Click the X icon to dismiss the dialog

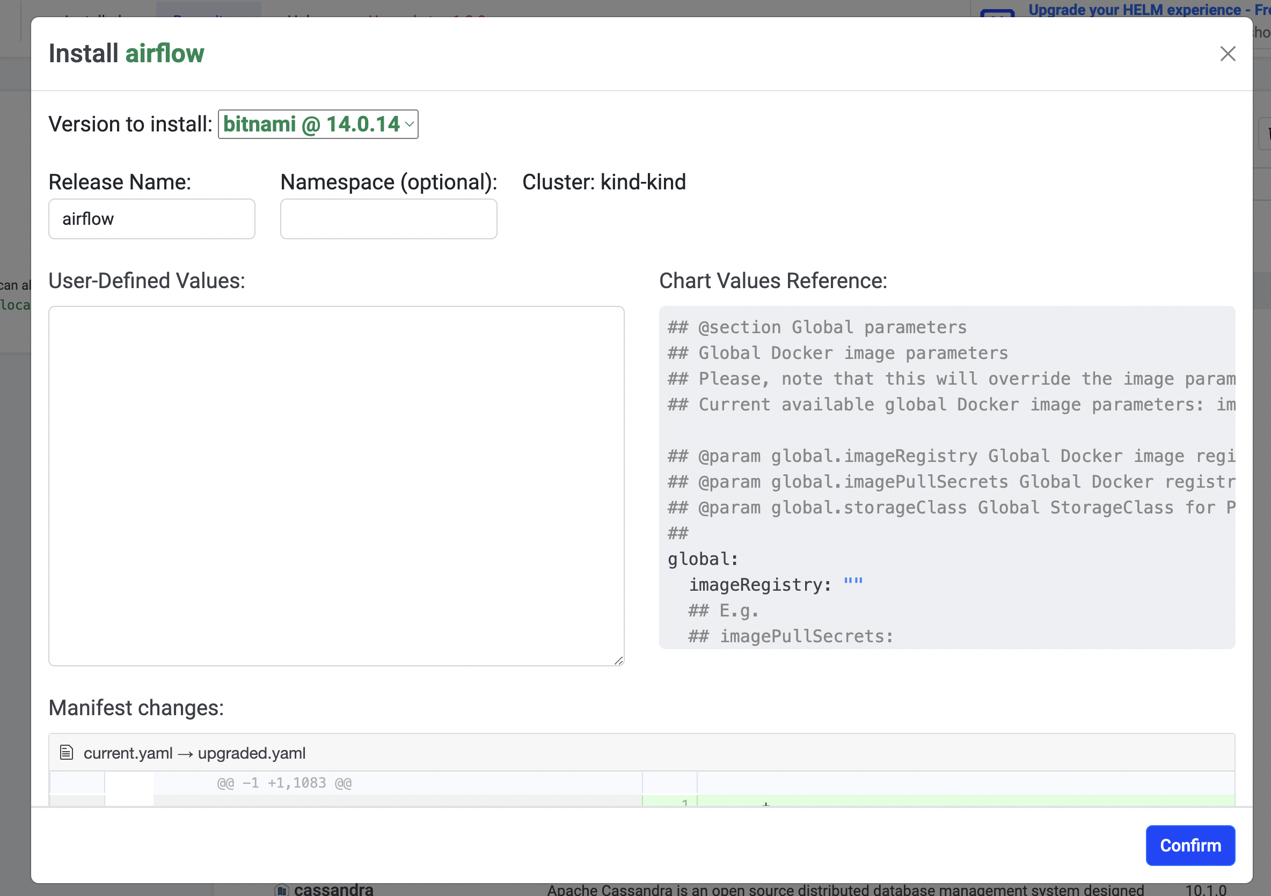click(1228, 53)
